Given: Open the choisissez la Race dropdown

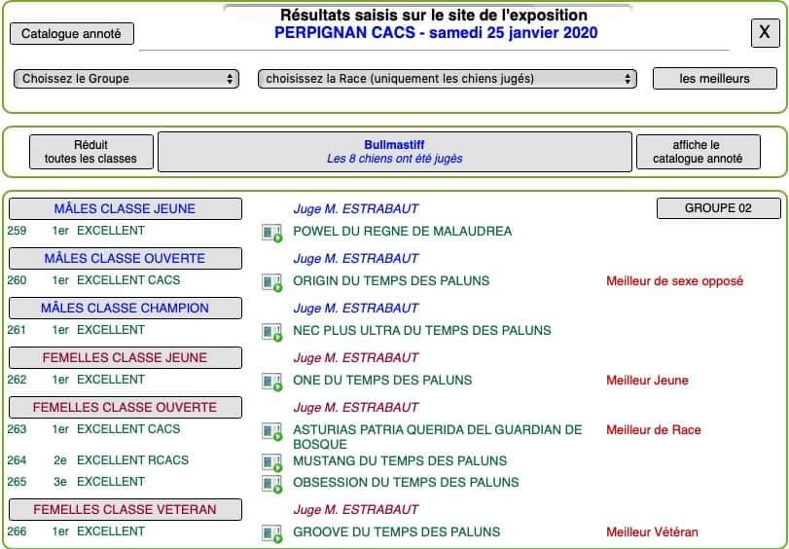Looking at the screenshot, I should coord(448,79).
